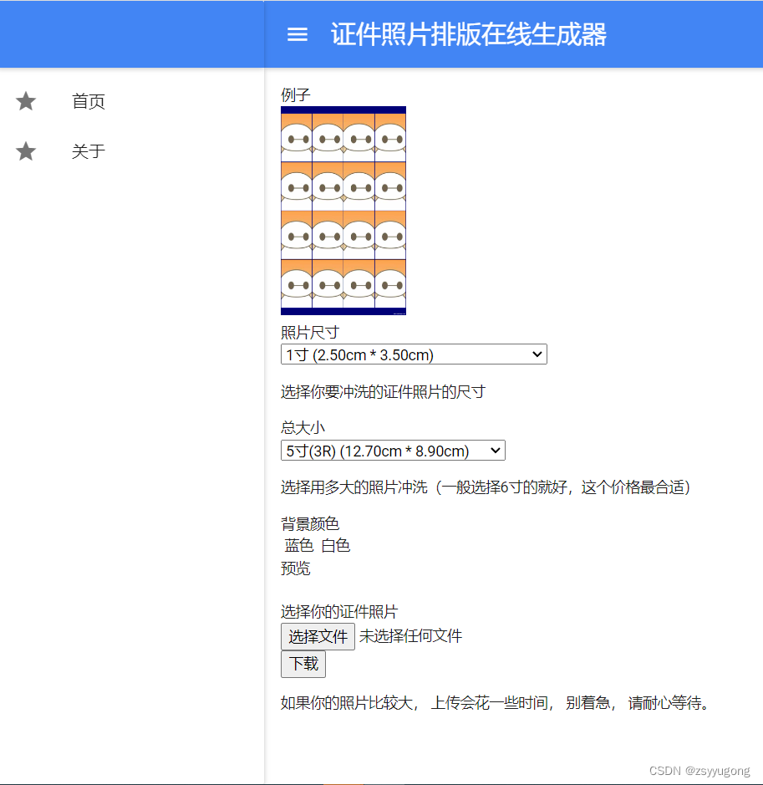
Task: Click the 总大小 label
Action: click(303, 427)
